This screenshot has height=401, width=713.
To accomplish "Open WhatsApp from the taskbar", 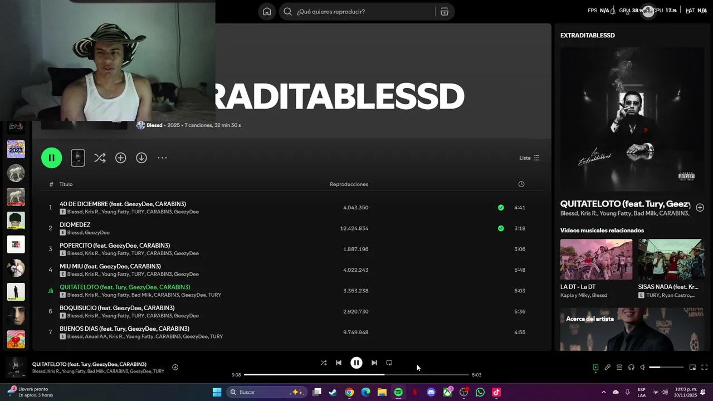I will pos(480,392).
